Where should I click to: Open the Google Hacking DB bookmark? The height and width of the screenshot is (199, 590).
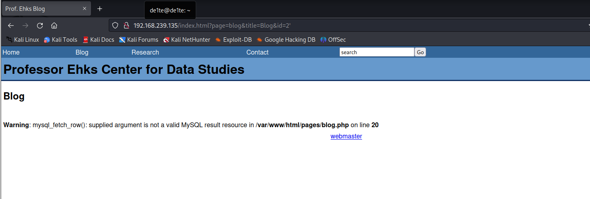click(x=286, y=40)
